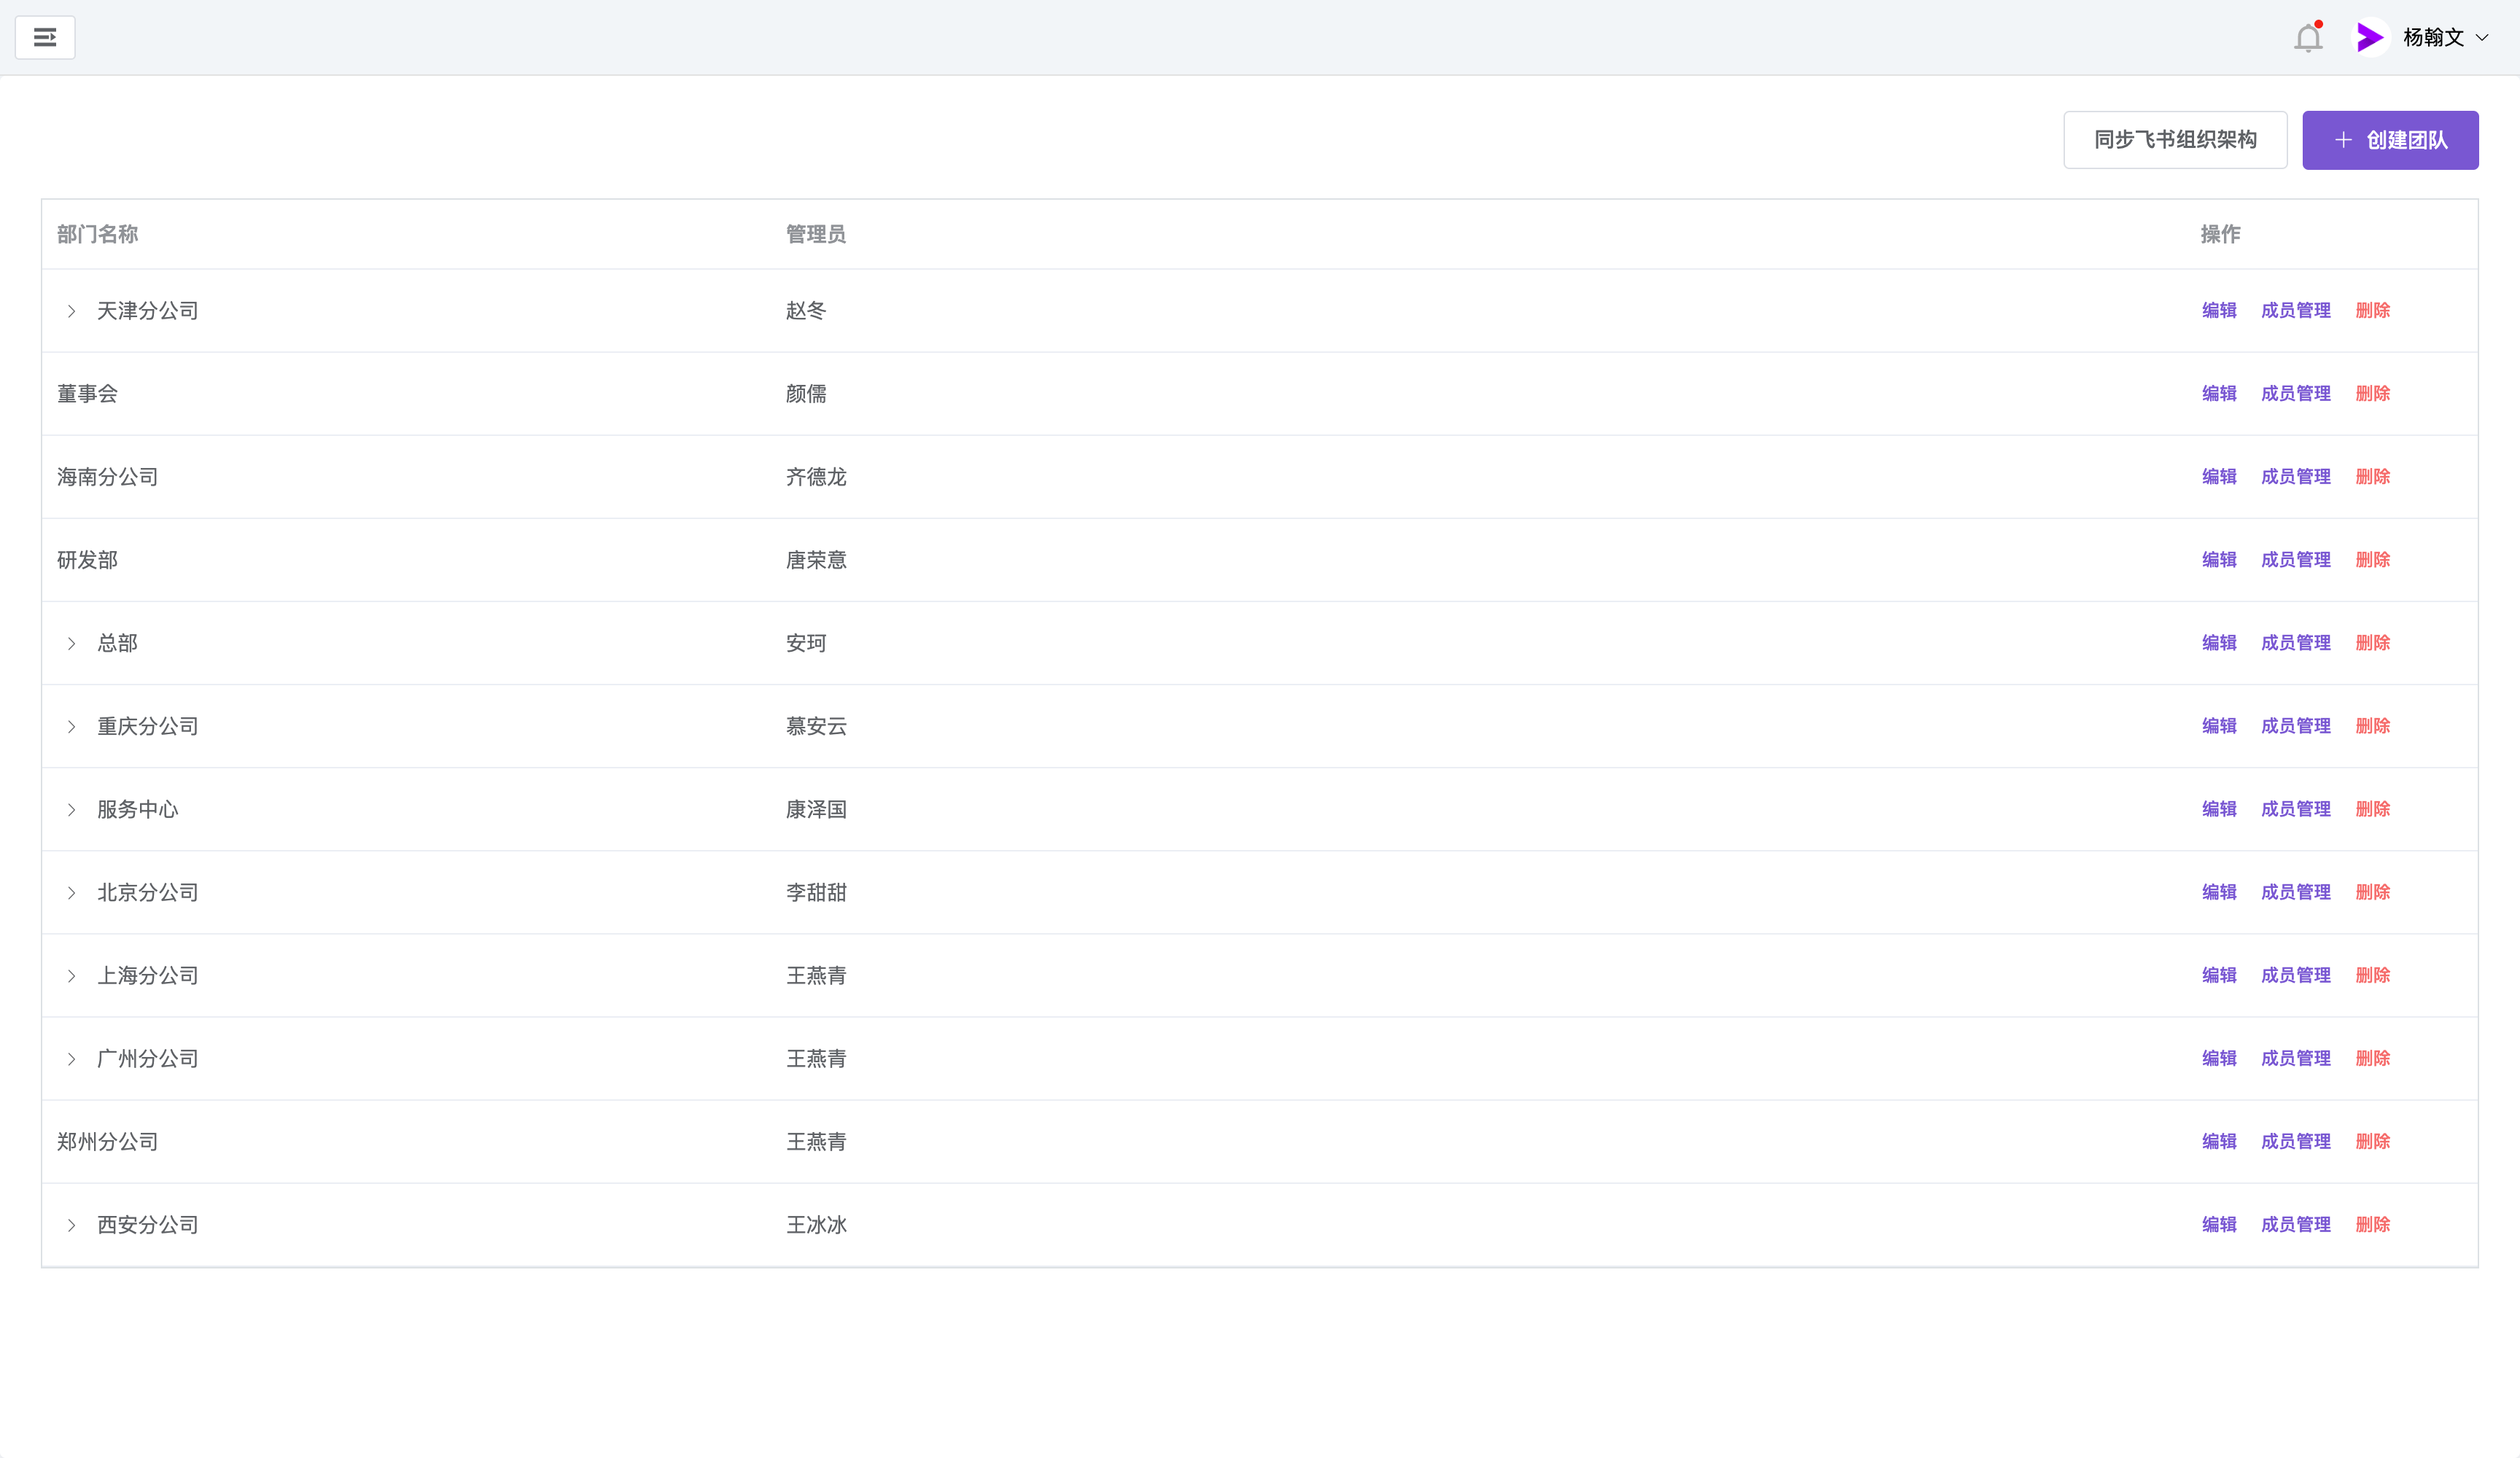Delete the 西安分公司 department
The height and width of the screenshot is (1458, 2520).
click(x=2372, y=1223)
